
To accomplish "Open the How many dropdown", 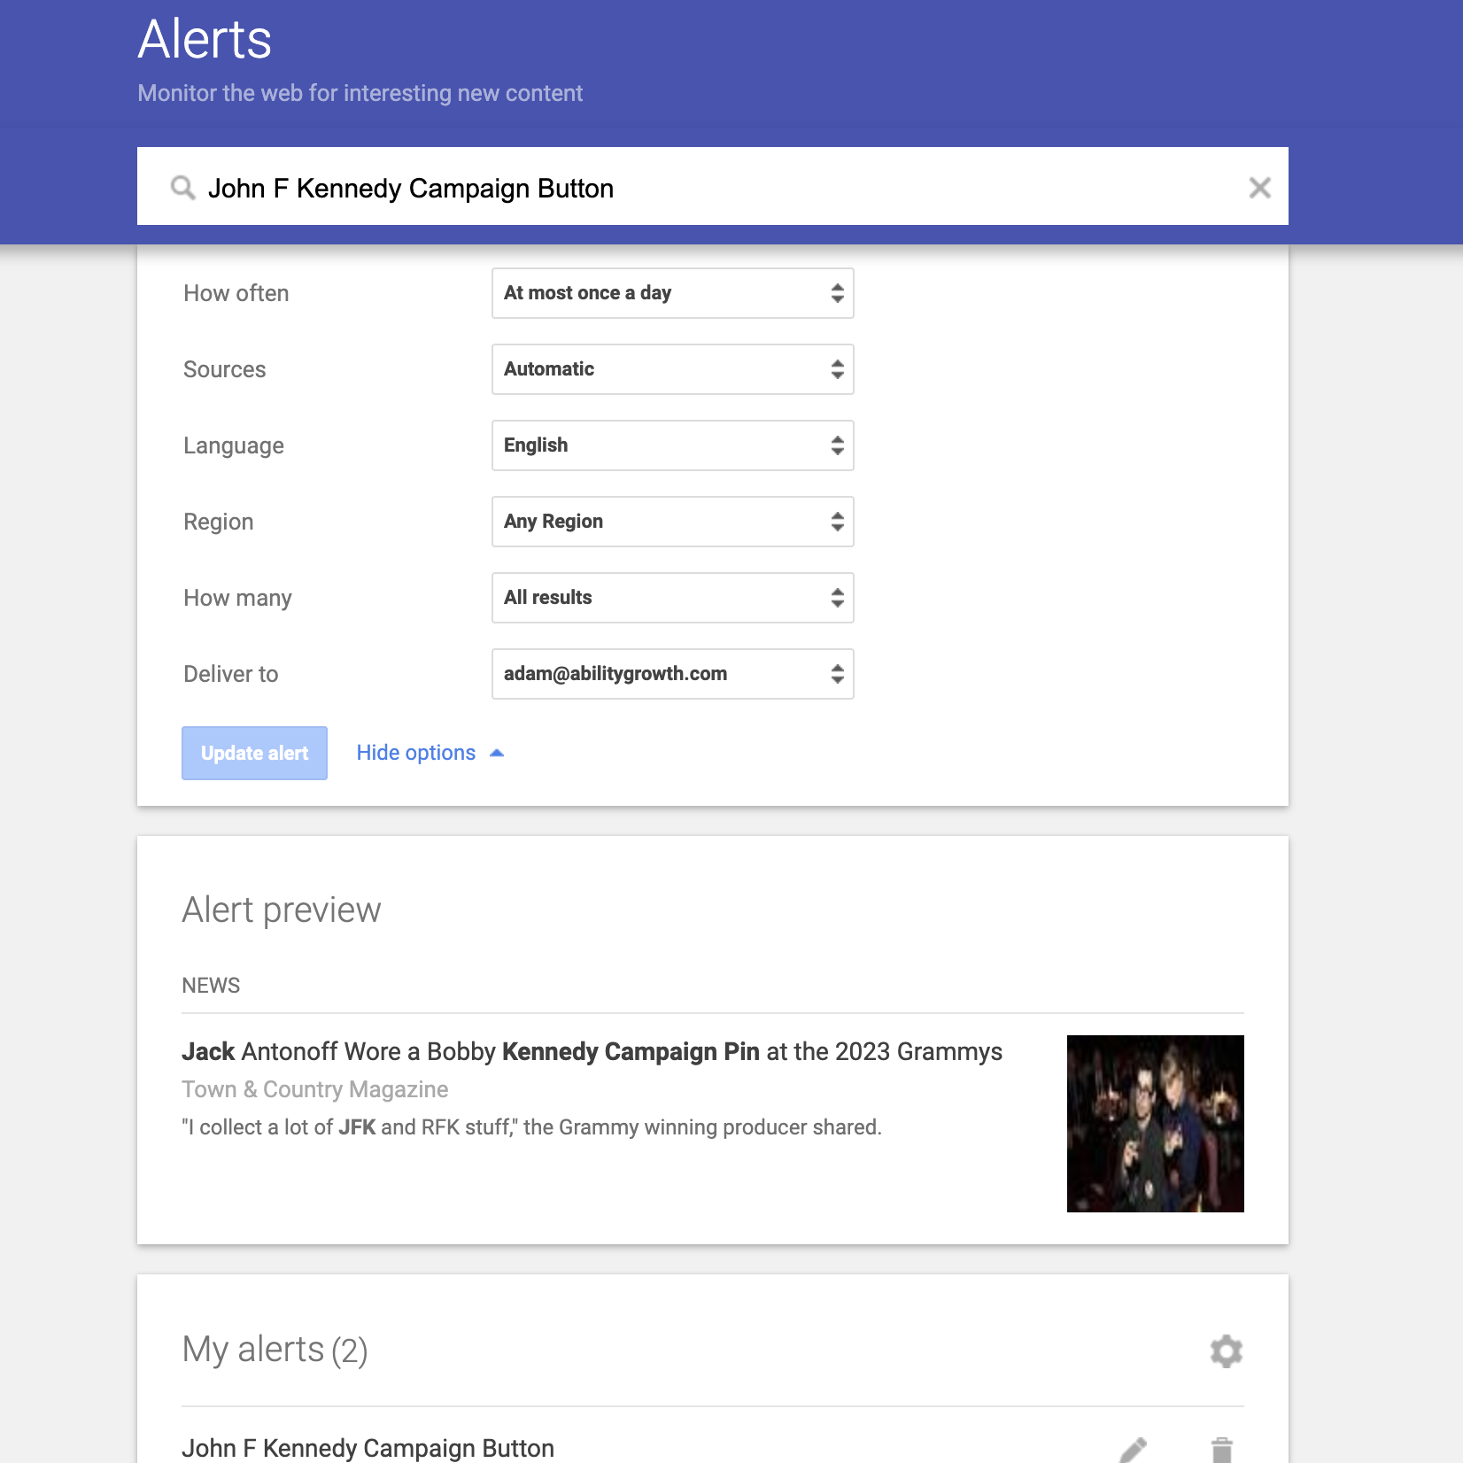I will point(673,598).
